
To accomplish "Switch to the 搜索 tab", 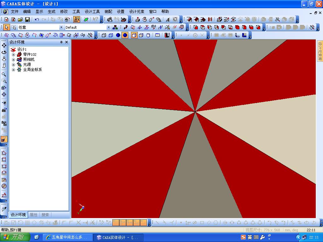I will coord(45,215).
